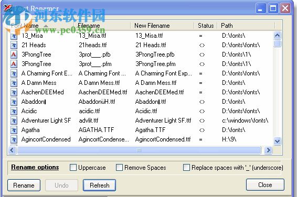Click the vertical scrollbar down arrow
Screen dimensions: 297x197
point(277,141)
